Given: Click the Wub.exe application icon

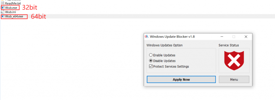Looking at the screenshot, I should [x=3, y=8].
